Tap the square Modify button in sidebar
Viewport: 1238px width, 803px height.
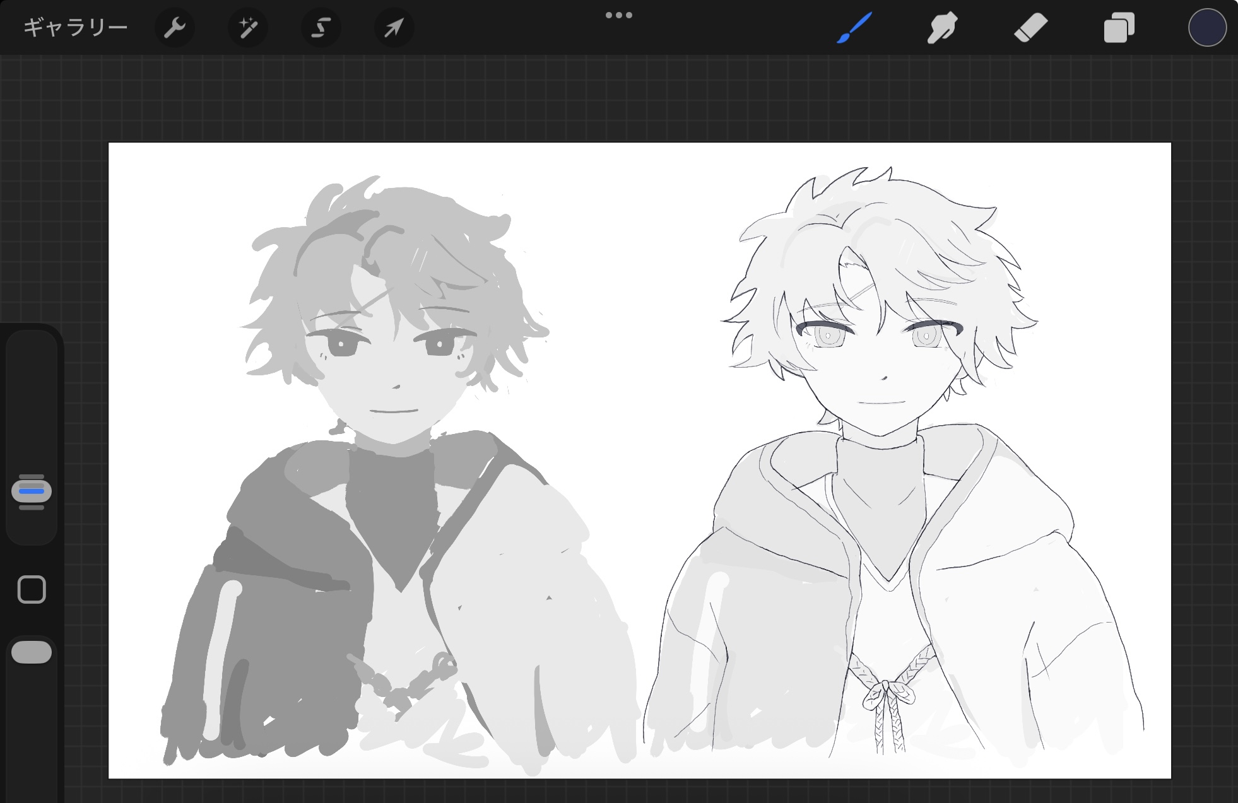(x=32, y=590)
